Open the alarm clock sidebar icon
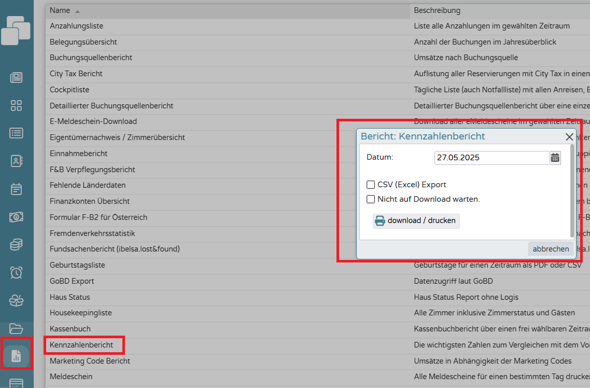 (16, 272)
